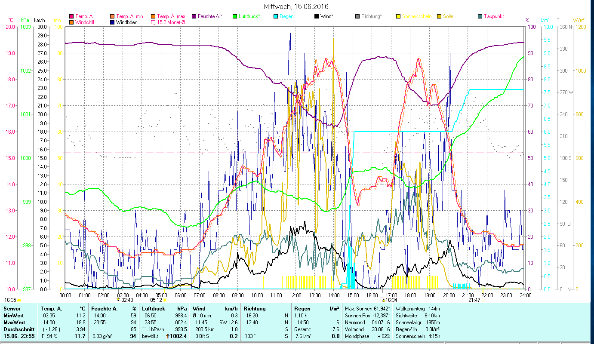Click the purple Feuchte A.* legend swatch

coord(194,16)
